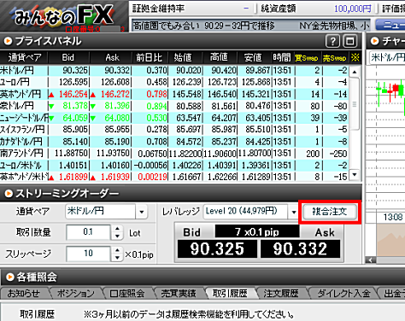Switch to the ポジション tab

tap(76, 294)
